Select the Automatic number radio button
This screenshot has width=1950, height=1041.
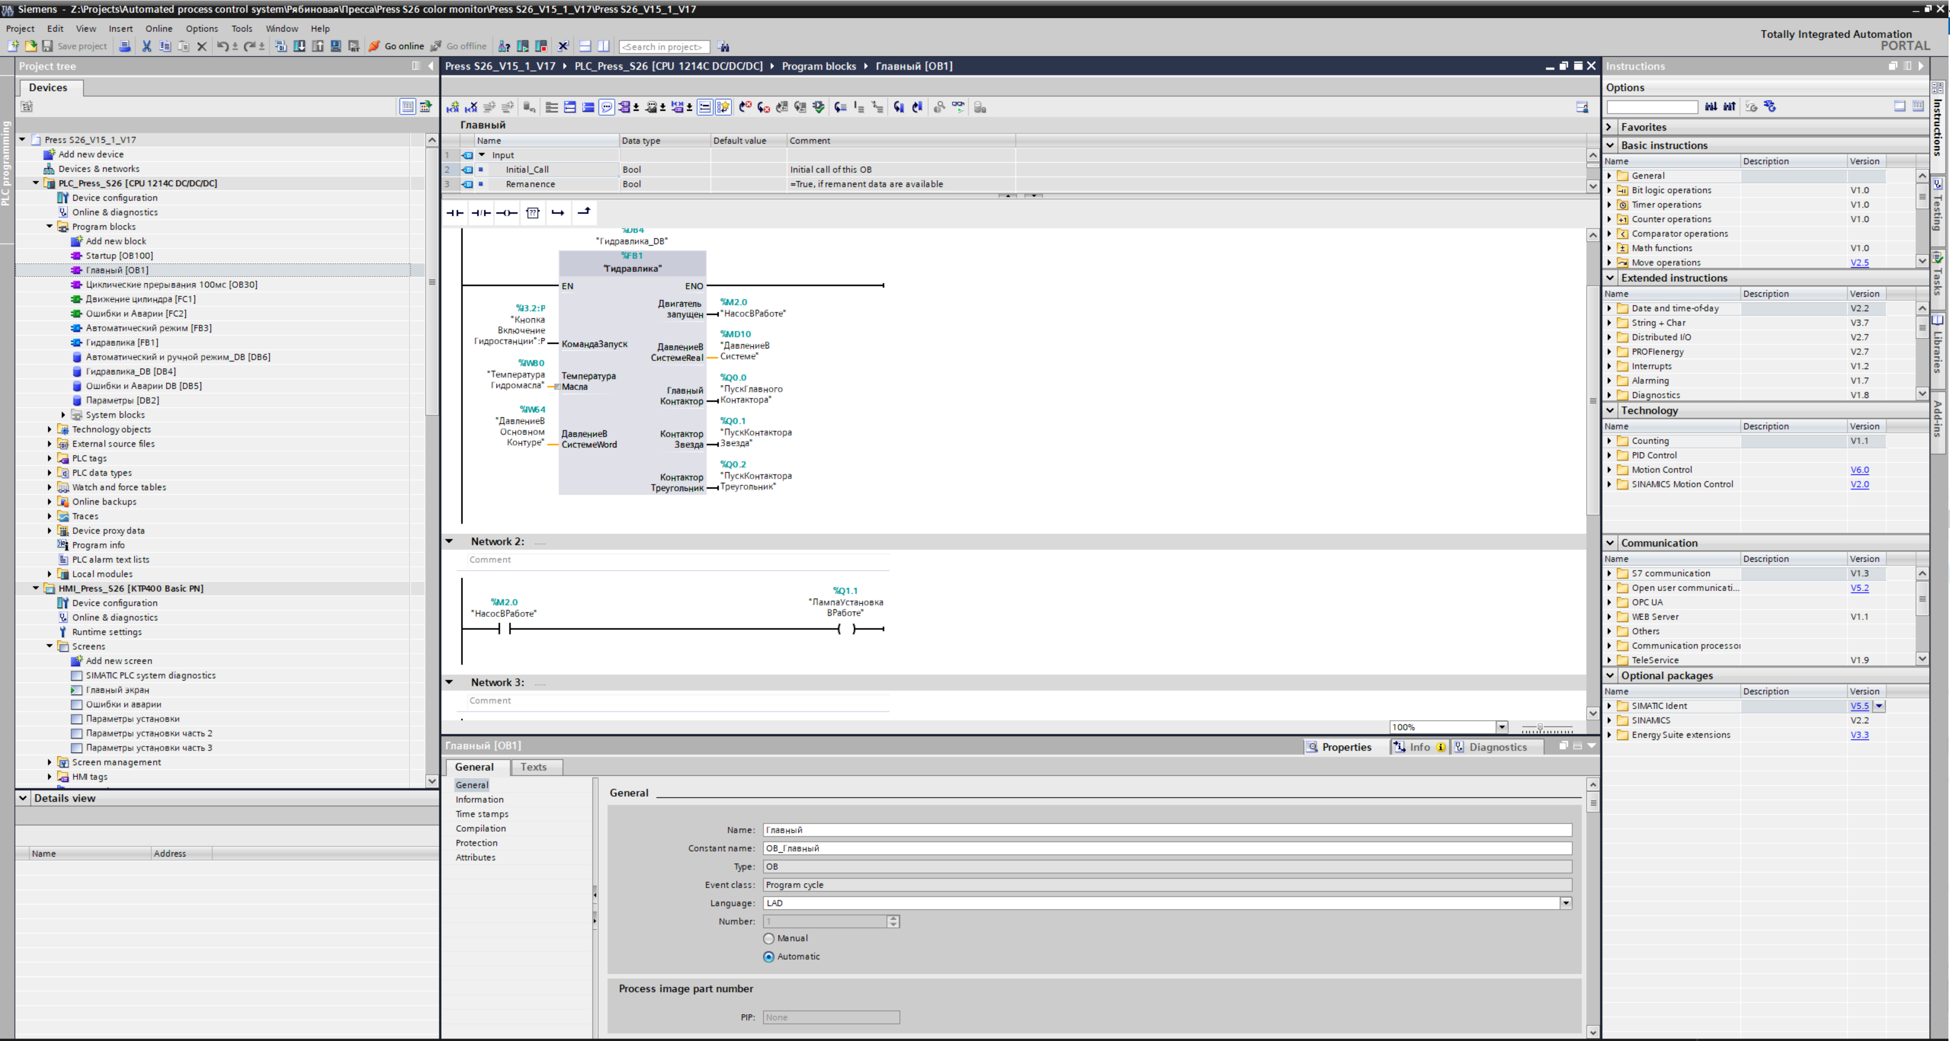coord(769,956)
